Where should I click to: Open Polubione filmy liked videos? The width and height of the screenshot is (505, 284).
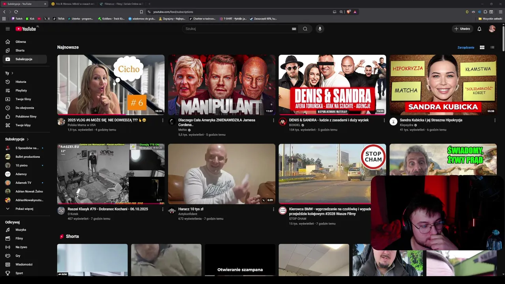24,116
